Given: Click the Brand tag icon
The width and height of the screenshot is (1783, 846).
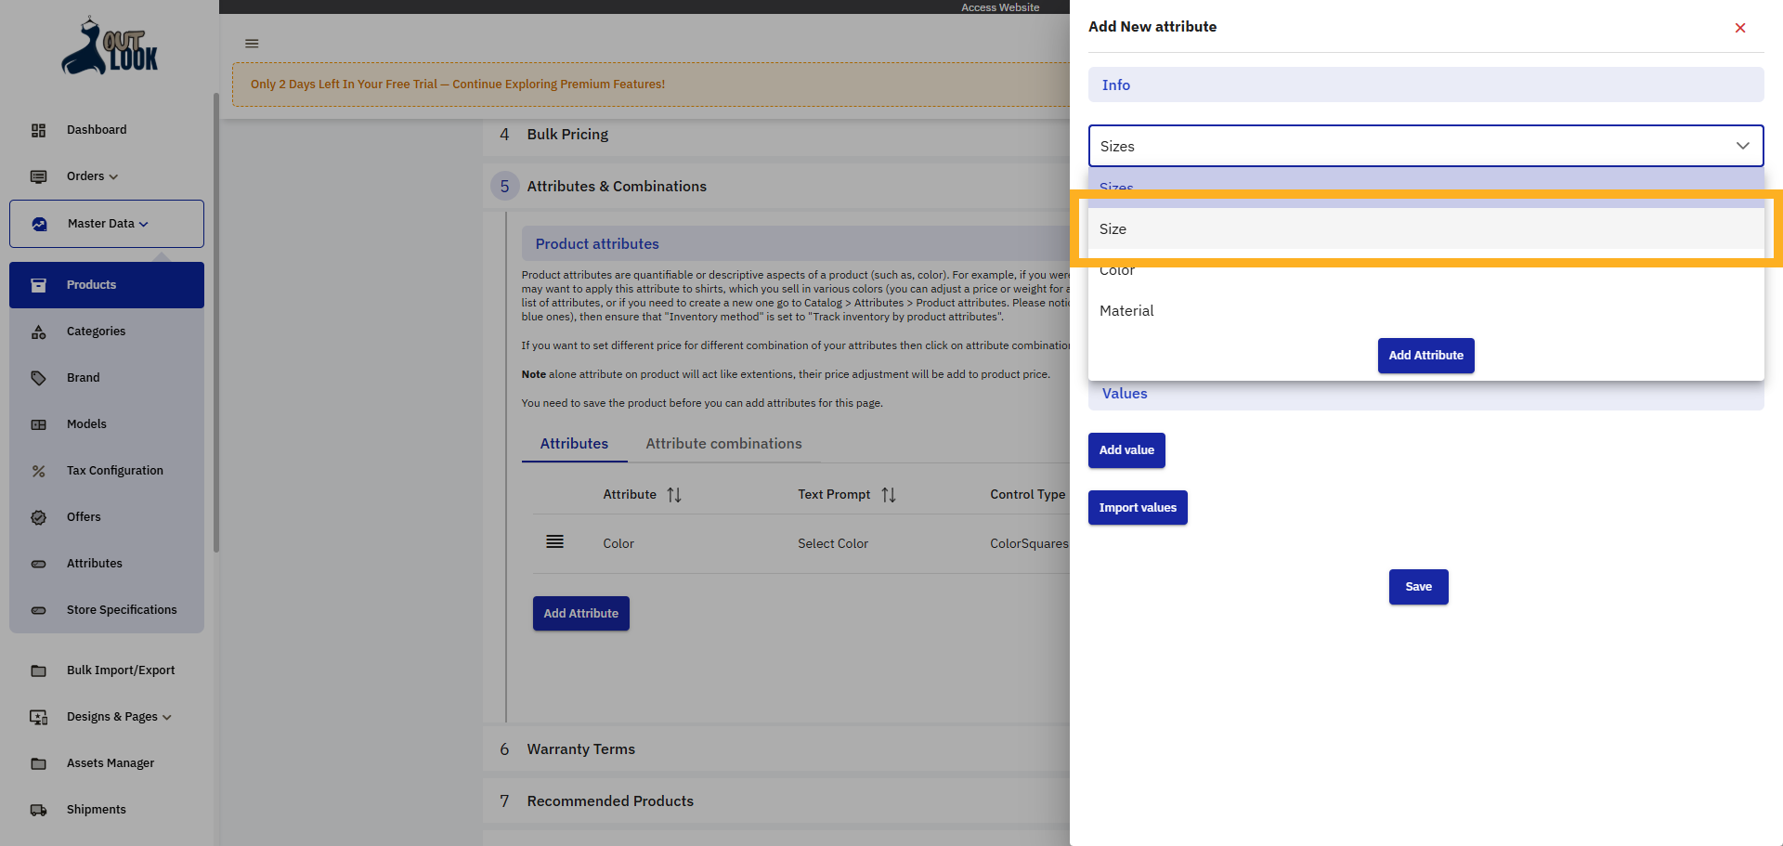Looking at the screenshot, I should pyautogui.click(x=38, y=378).
